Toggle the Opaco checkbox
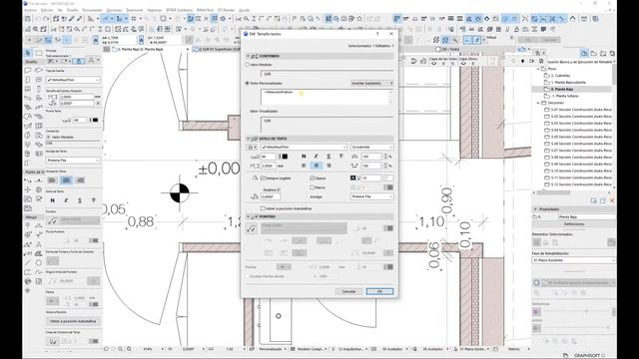The image size is (639, 359). (x=313, y=179)
